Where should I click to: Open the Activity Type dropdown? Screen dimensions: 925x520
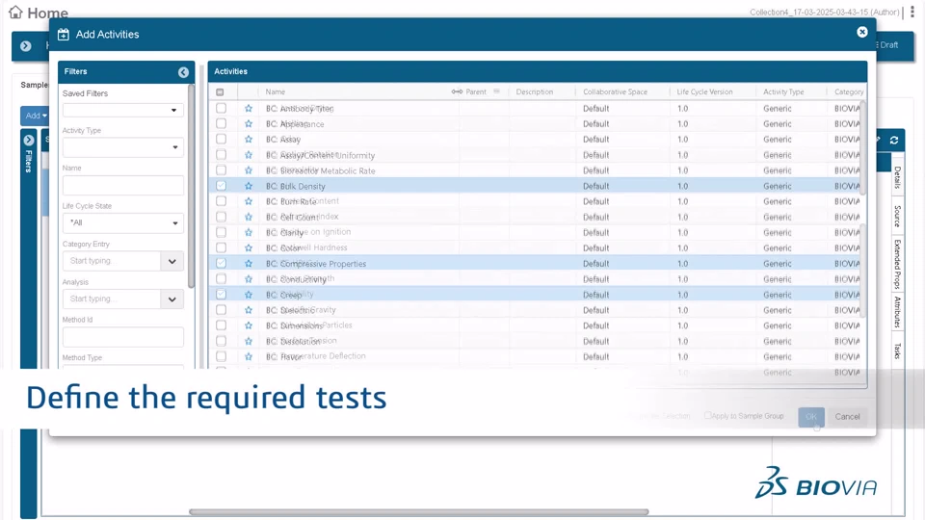tap(123, 147)
